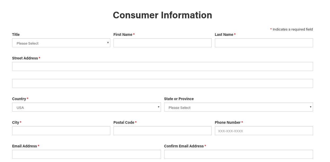Click the Confirm Email Address label
Viewport: 330px width, 162px height.
point(184,146)
